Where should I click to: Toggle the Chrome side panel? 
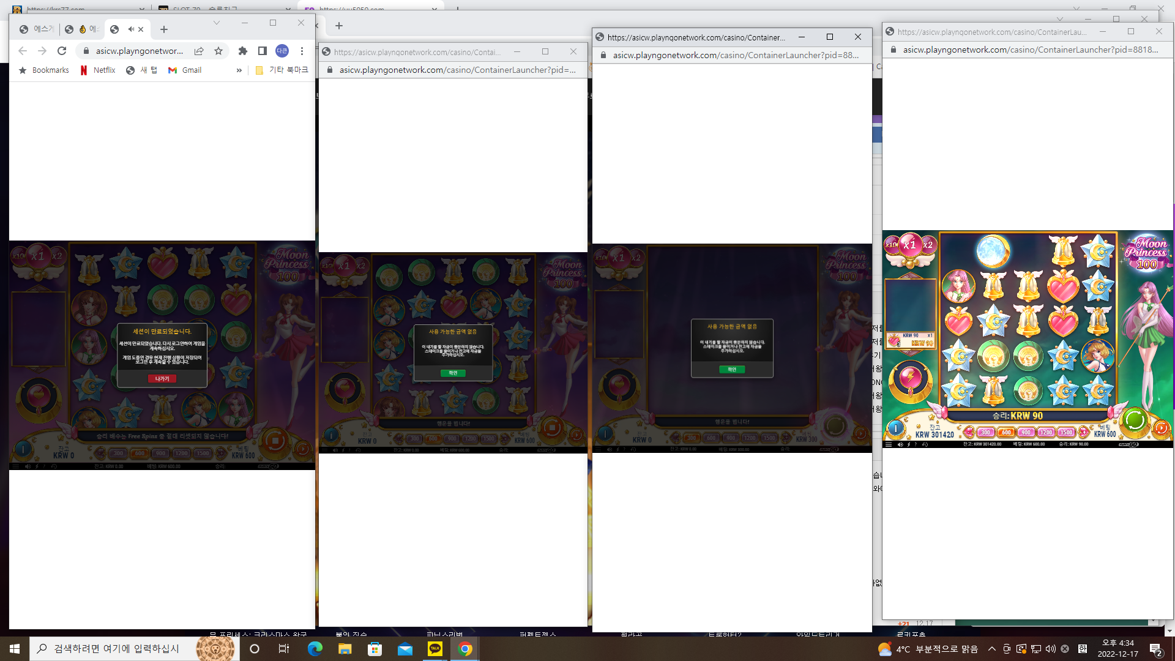[263, 51]
